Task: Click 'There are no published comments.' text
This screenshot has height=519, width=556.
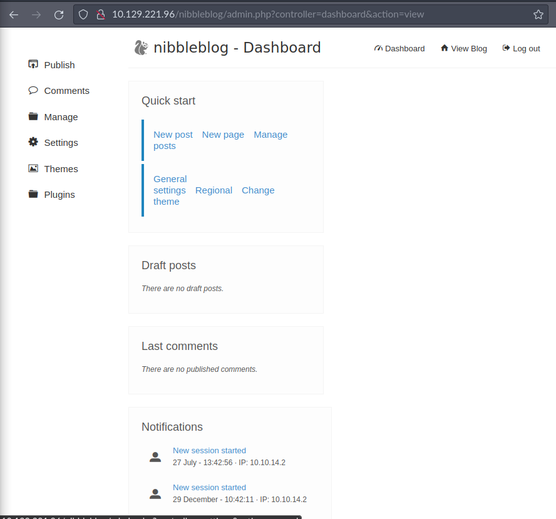Action: (x=199, y=369)
